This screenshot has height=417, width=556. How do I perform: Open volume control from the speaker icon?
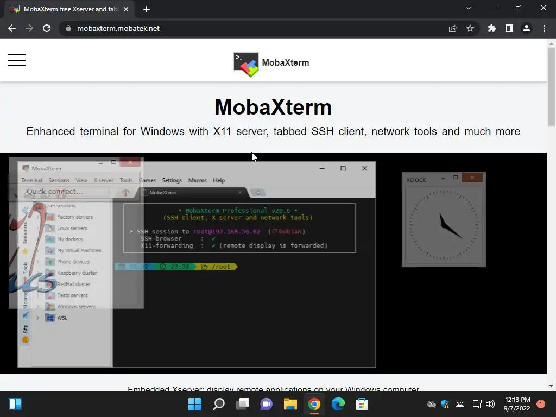(x=490, y=404)
